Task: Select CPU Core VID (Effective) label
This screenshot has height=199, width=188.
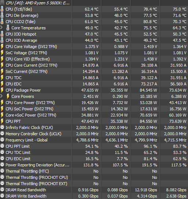Action: [27, 59]
